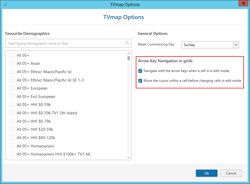Click the Favourite Demographics heading
This screenshot has width=250, height=184.
[x=27, y=33]
